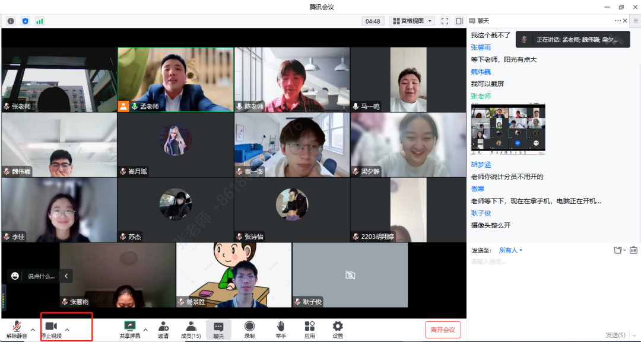Open the meeting info icon
Image resolution: width=641 pixels, height=342 pixels.
coord(11,21)
